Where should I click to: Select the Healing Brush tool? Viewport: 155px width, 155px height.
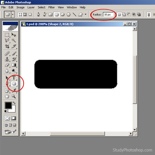tap(7, 53)
